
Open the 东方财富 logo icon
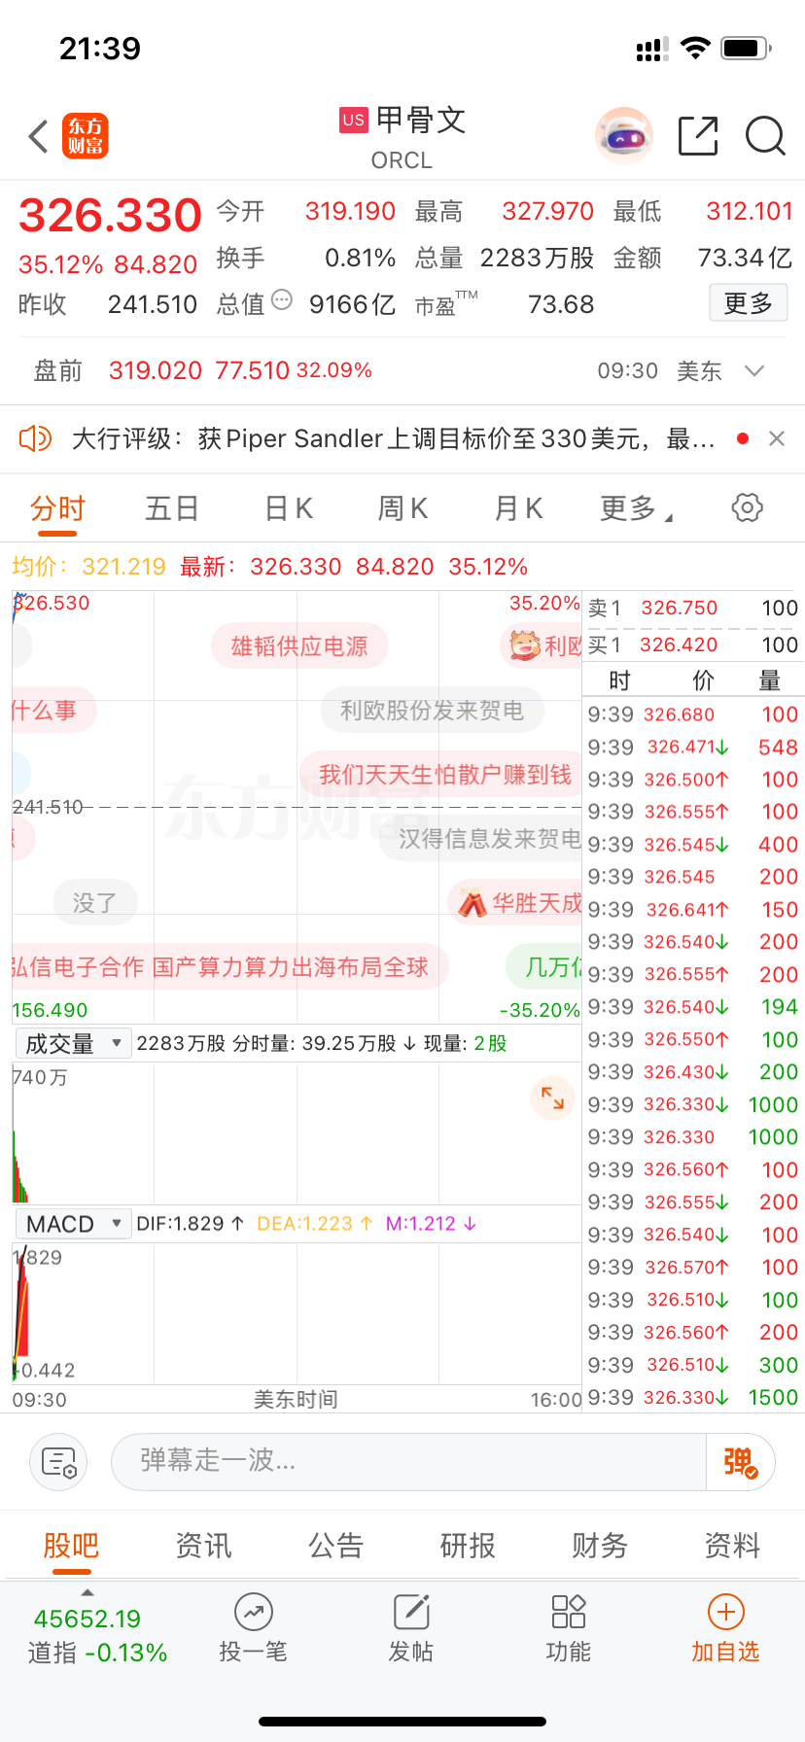pyautogui.click(x=86, y=136)
